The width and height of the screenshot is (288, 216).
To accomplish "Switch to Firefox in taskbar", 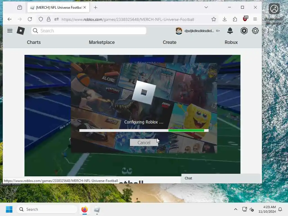I will pyautogui.click(x=84, y=209).
